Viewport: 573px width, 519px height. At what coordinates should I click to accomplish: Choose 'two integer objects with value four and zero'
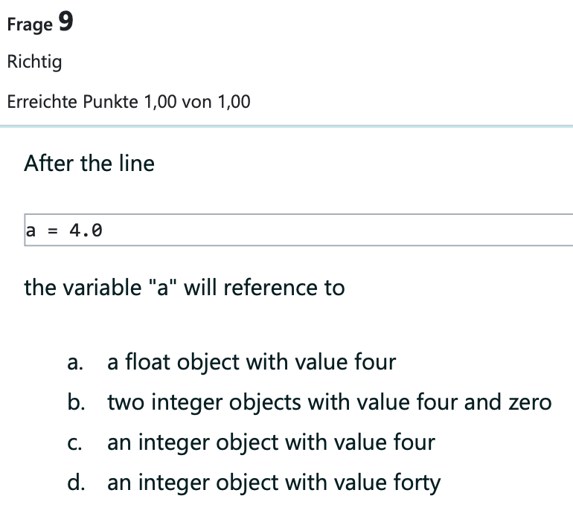[x=329, y=403]
